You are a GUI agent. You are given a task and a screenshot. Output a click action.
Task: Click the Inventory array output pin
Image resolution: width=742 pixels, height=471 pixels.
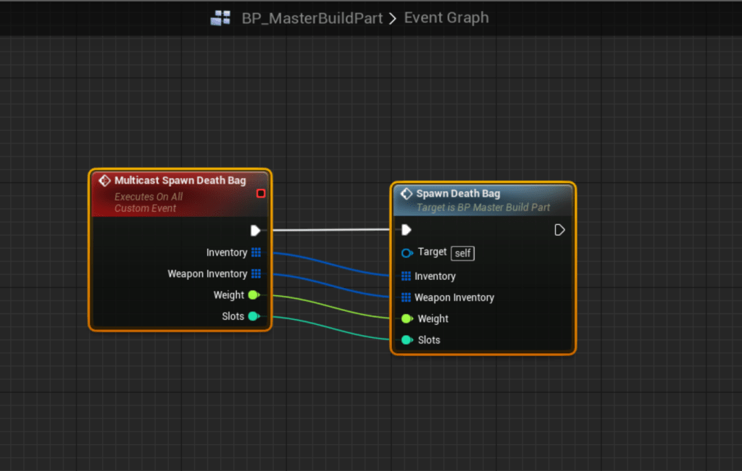click(x=256, y=253)
